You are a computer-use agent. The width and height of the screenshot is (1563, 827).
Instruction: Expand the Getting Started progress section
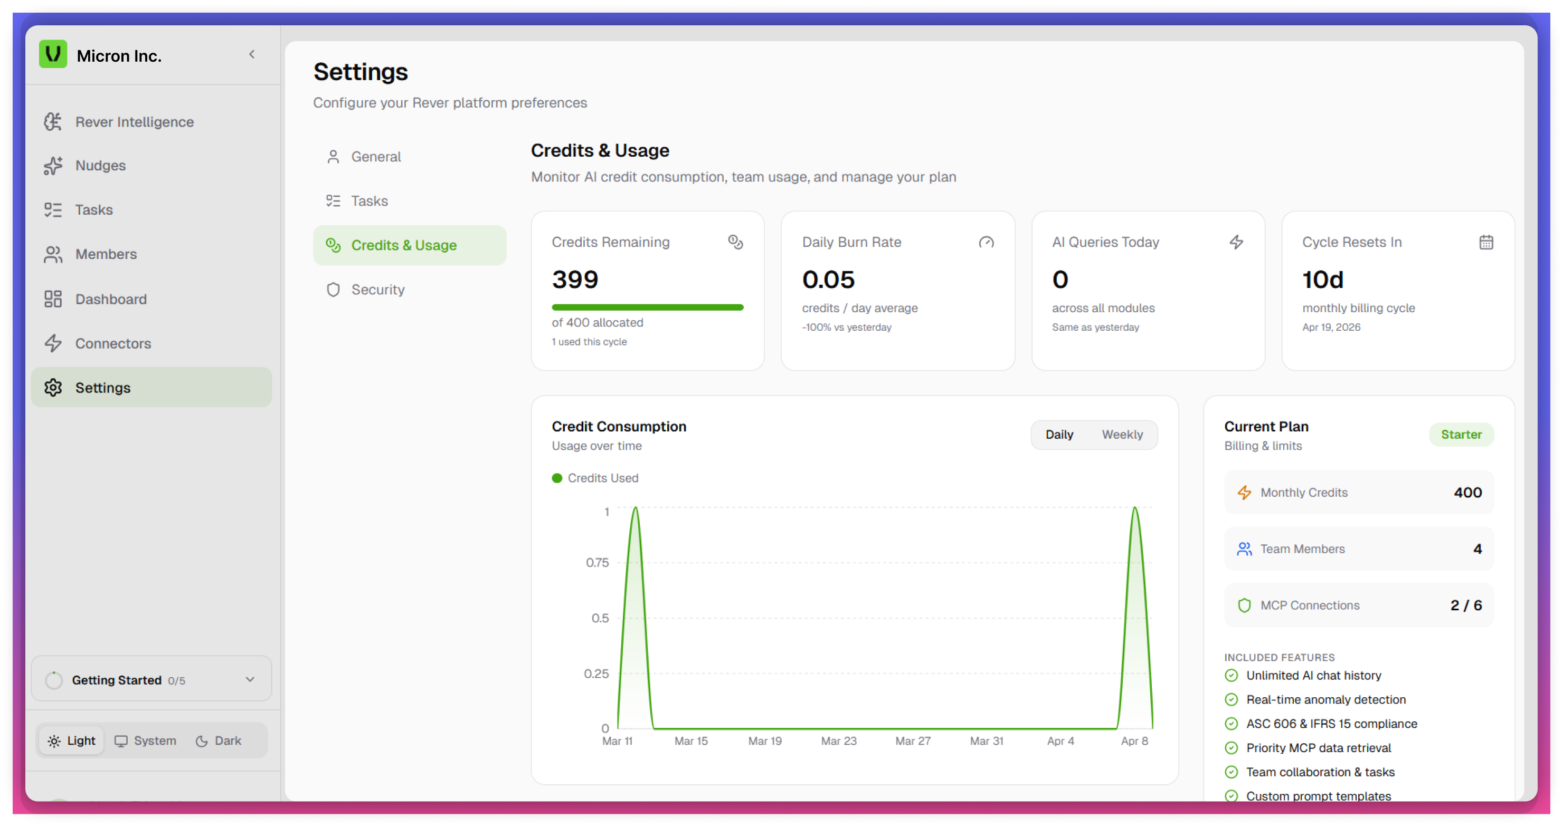250,679
